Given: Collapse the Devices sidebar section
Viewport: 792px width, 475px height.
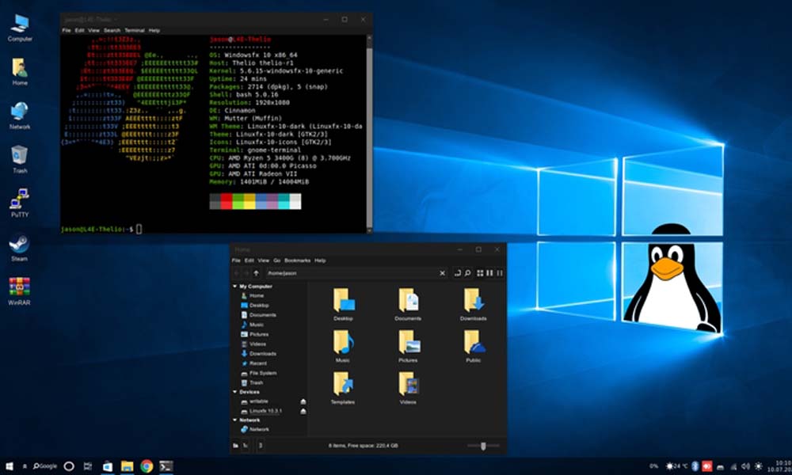Looking at the screenshot, I should 234,392.
